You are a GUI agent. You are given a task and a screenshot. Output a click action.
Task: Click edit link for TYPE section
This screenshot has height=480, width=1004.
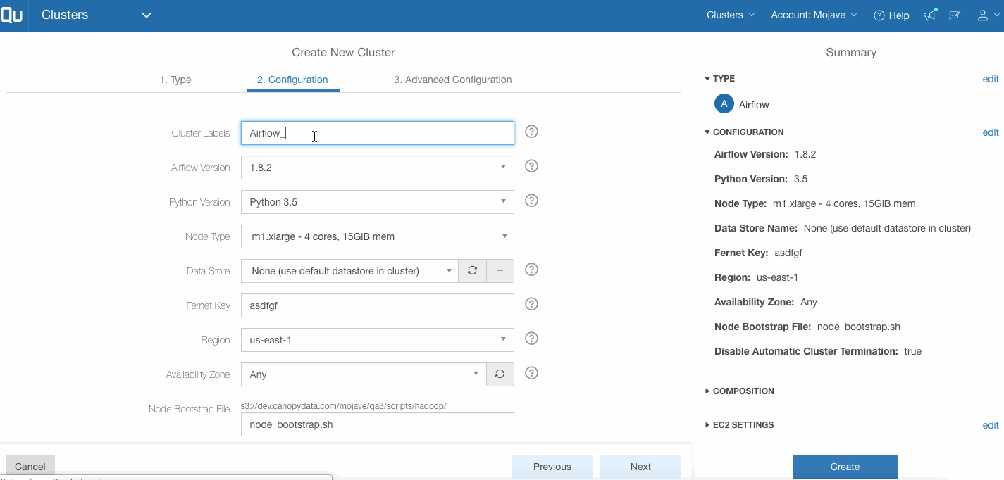(991, 79)
